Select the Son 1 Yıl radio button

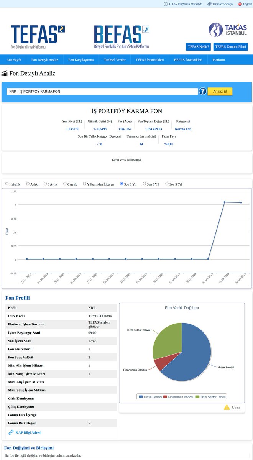pyautogui.click(x=122, y=184)
